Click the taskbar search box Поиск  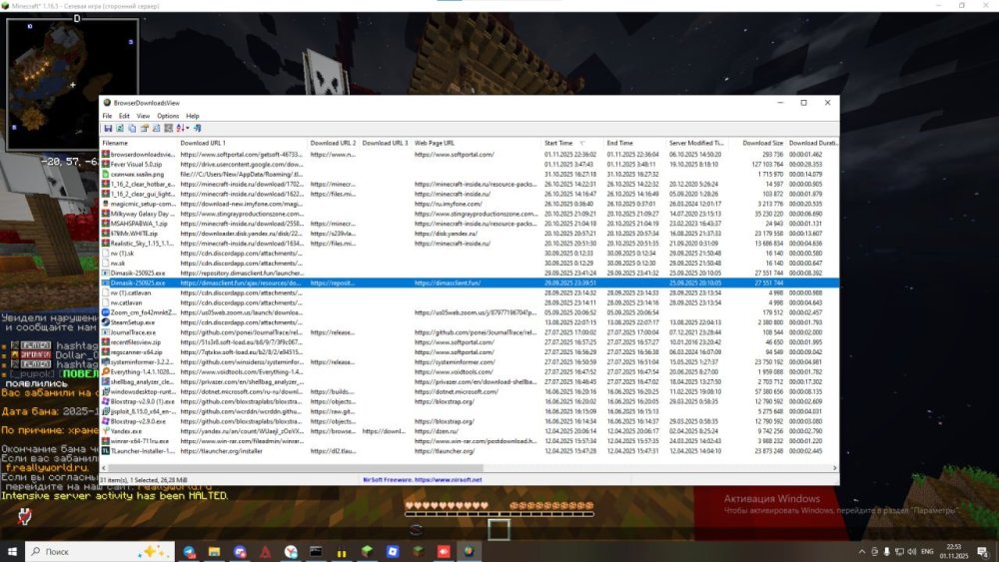(x=100, y=551)
